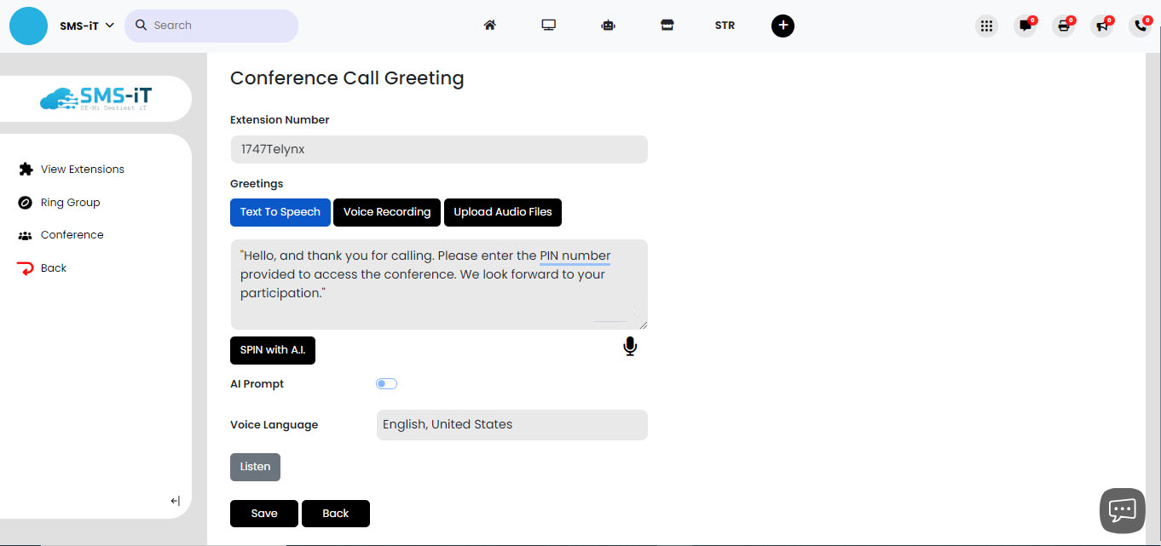The image size is (1161, 546).
Task: Click the storefront icon in top navigation
Action: coord(667,26)
